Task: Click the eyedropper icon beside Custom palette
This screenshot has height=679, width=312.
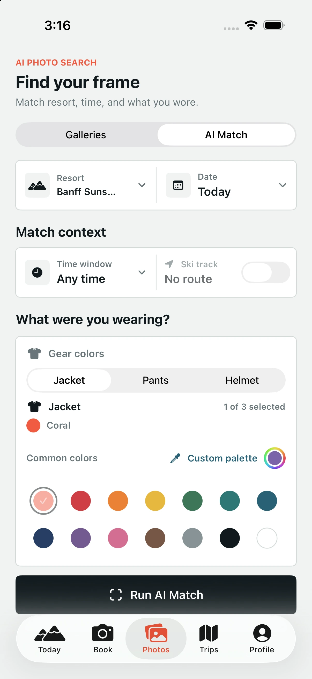Action: pos(175,458)
